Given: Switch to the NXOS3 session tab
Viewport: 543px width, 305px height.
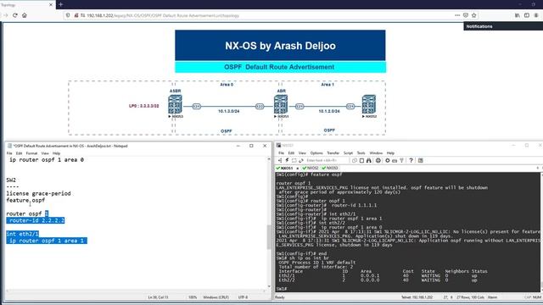Looking at the screenshot, I should (330, 168).
